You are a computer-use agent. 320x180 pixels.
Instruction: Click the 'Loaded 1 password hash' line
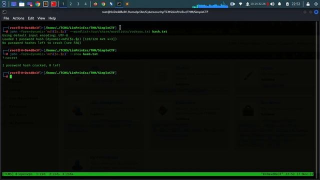(59, 39)
